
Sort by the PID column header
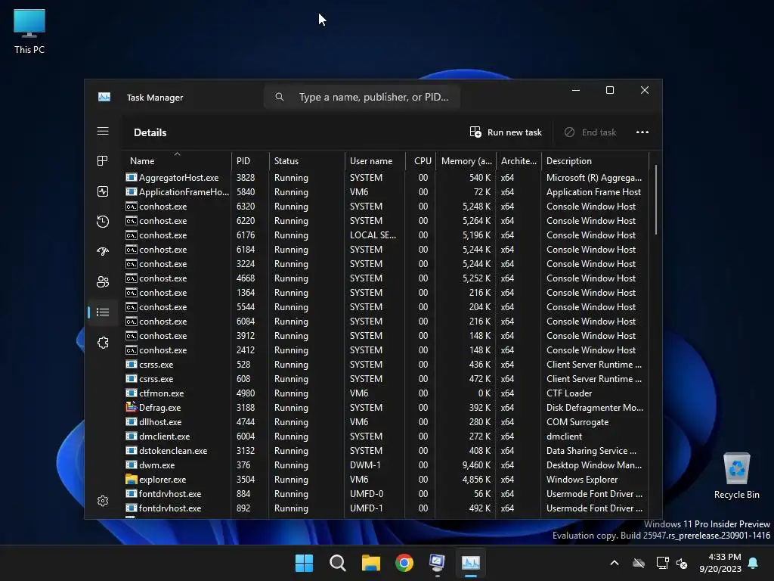[250, 160]
